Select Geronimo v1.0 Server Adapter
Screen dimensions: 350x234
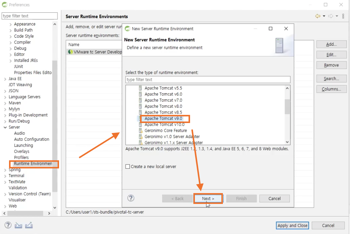pos(172,136)
